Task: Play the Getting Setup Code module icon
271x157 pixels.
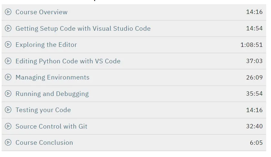Action: click(8, 28)
